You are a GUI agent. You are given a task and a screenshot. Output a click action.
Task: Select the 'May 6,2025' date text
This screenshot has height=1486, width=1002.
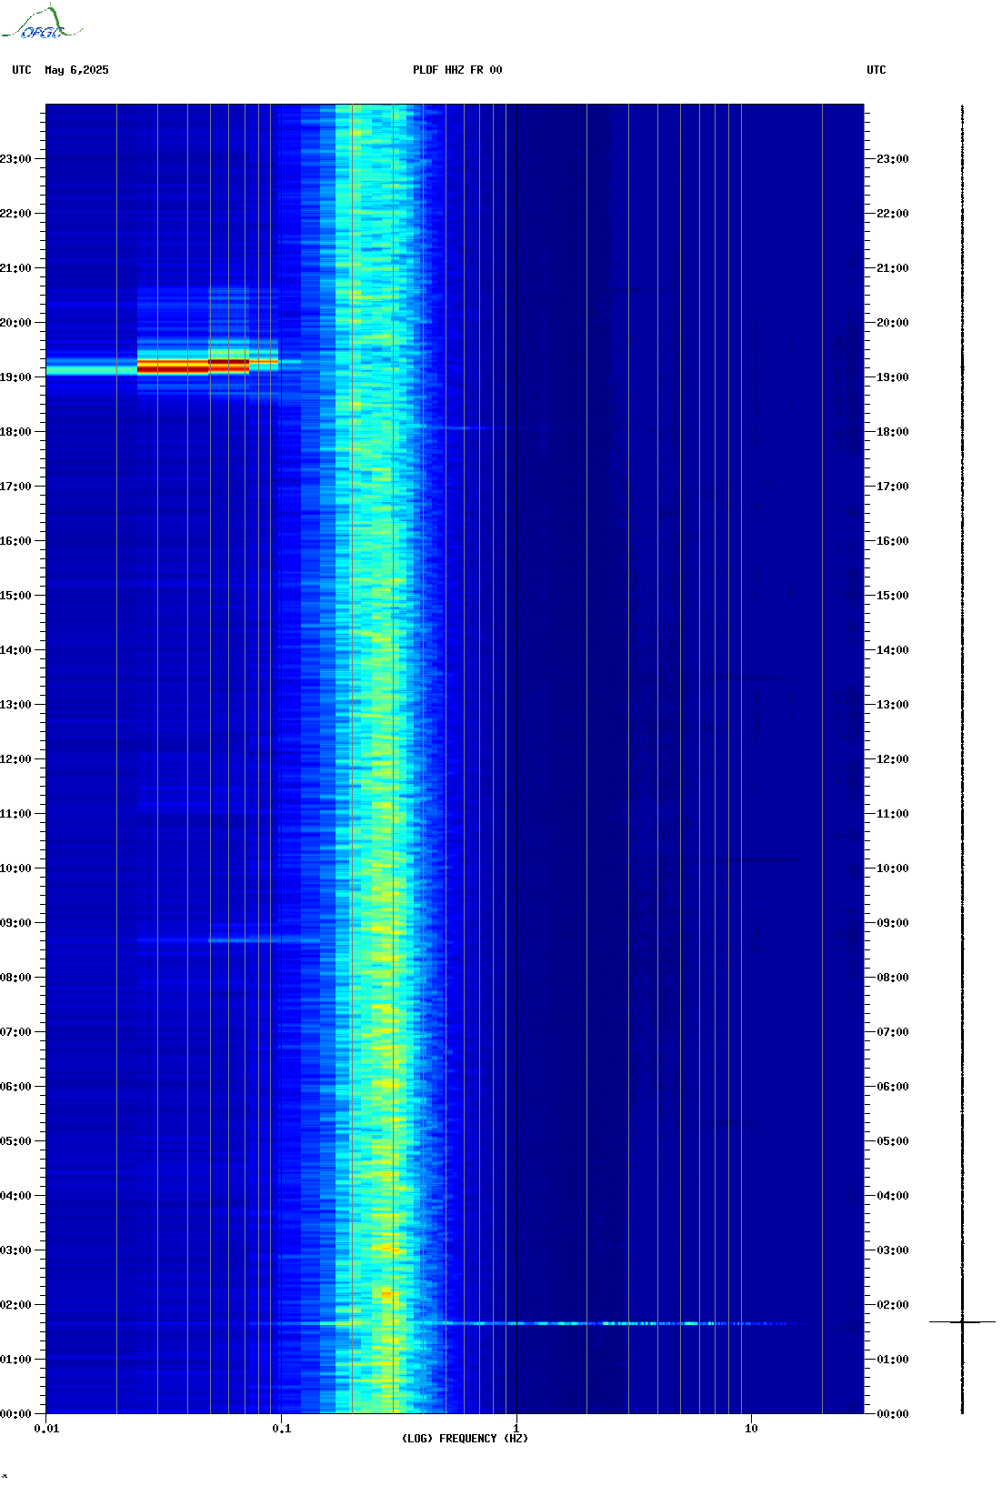coord(76,70)
